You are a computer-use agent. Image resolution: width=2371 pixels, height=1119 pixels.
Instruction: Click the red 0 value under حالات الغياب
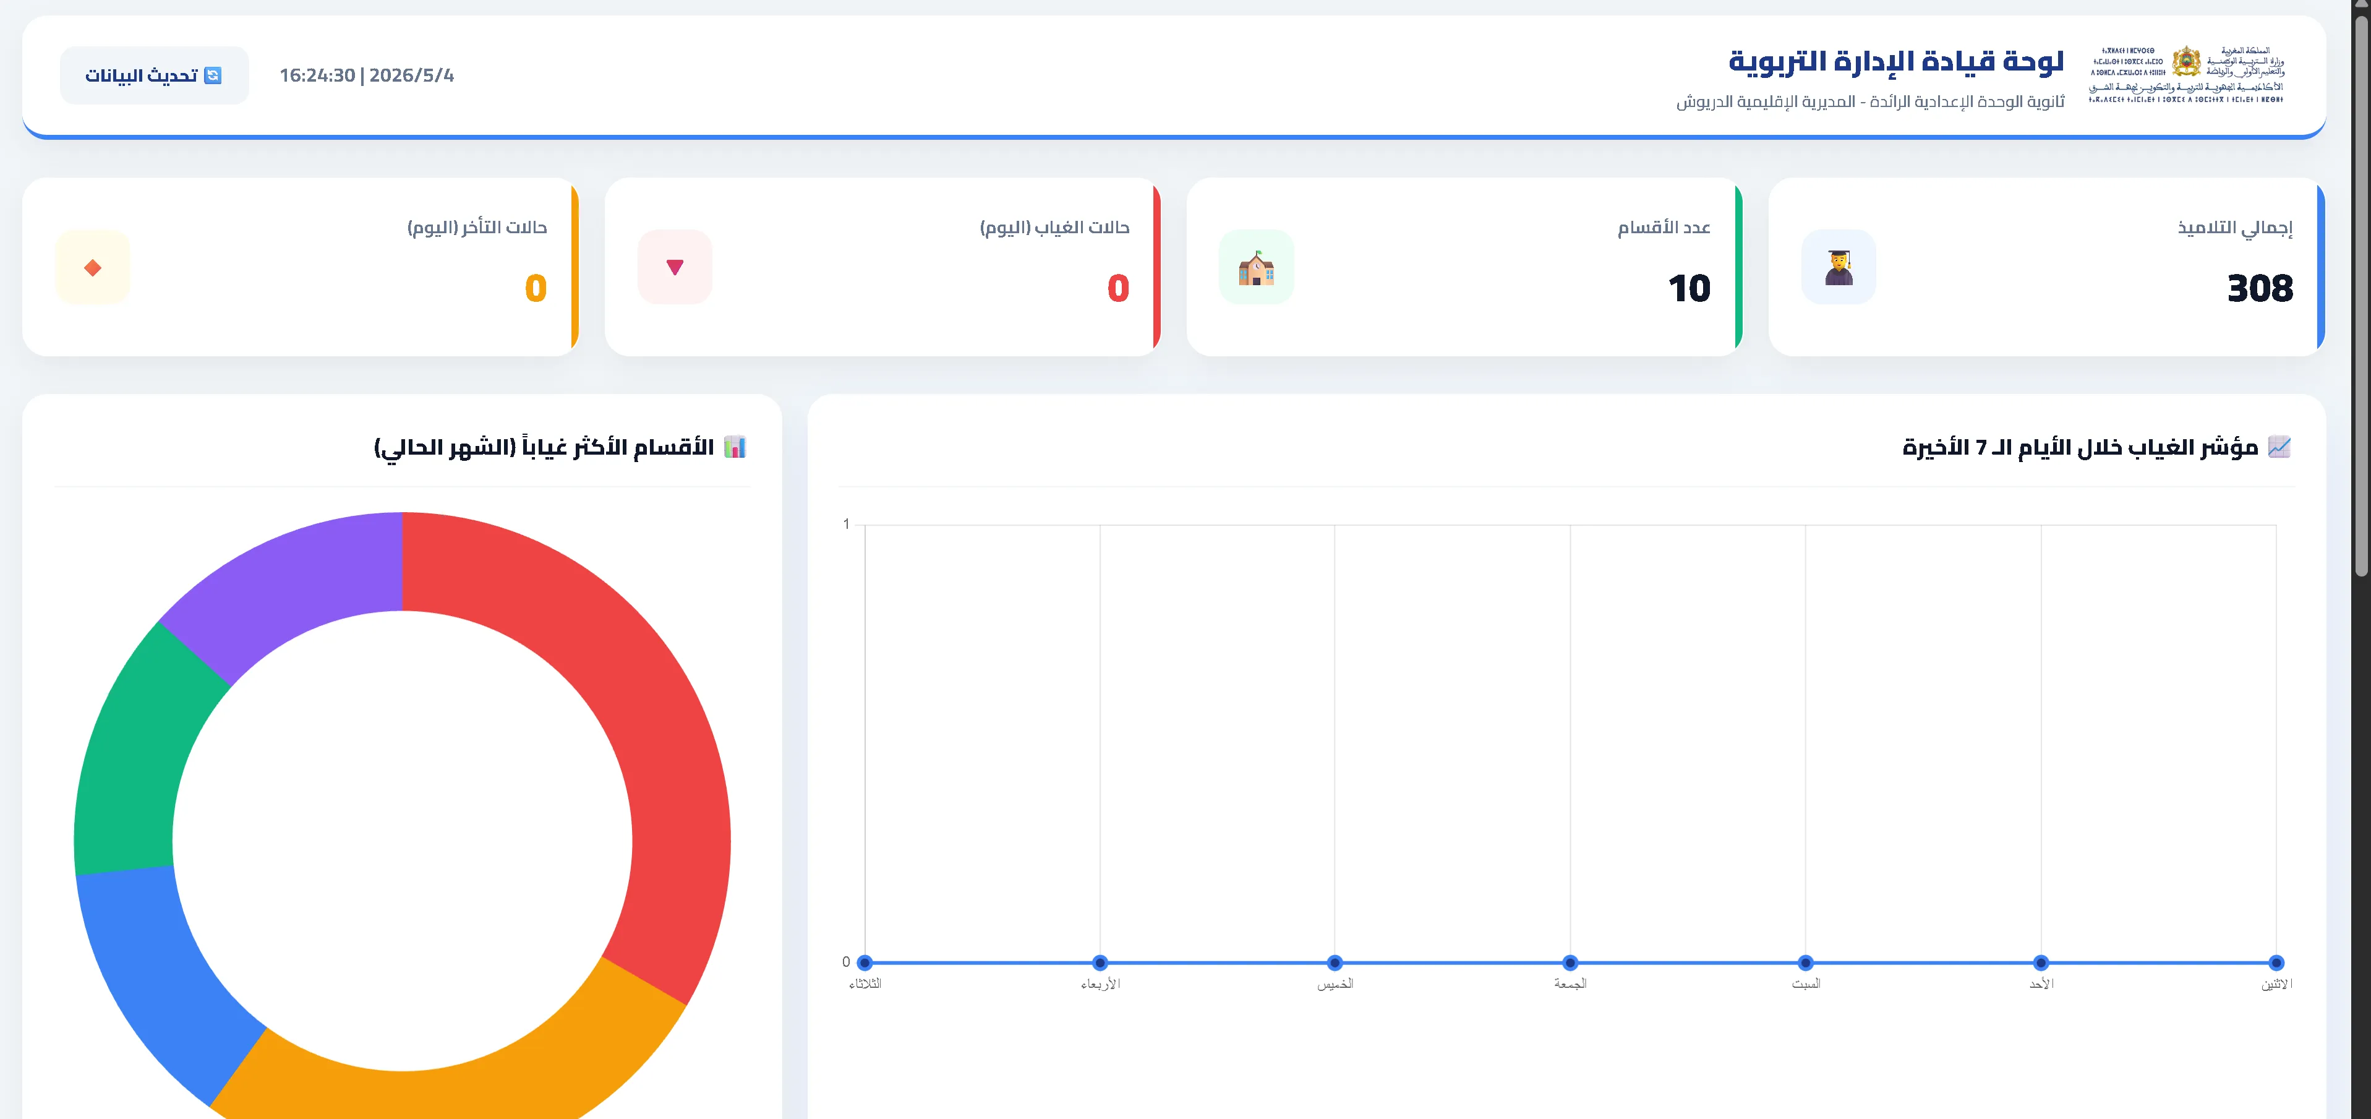click(x=1118, y=288)
